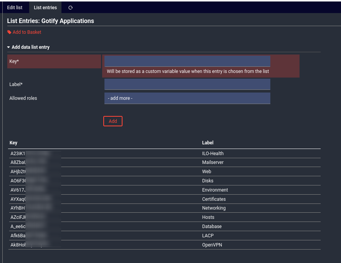Click the Add to Basket tag icon
Screen dimensions: 341x263
coord(9,32)
